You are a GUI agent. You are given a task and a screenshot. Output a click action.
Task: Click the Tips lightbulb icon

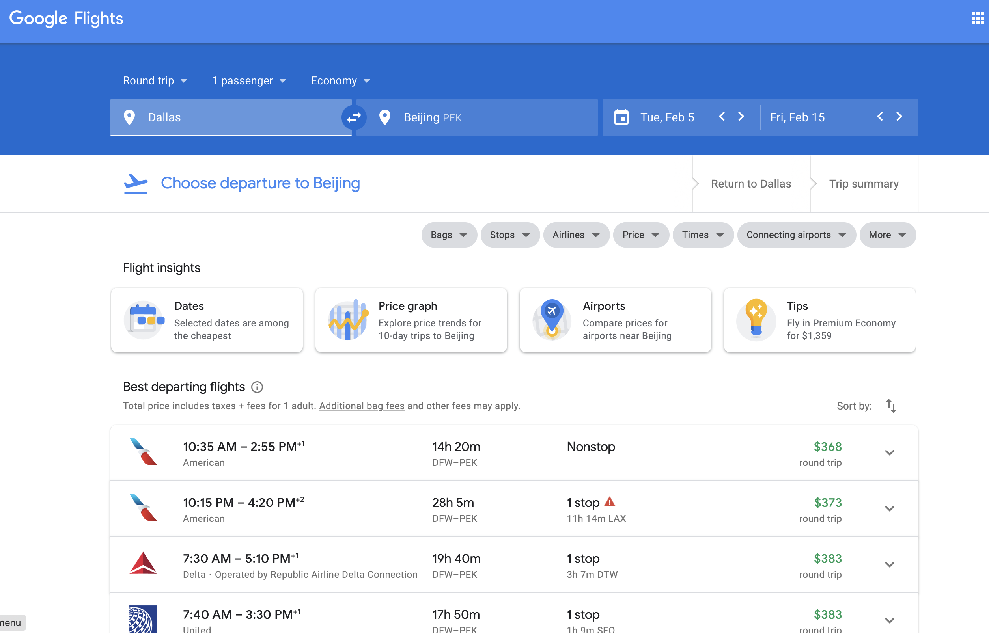click(756, 320)
